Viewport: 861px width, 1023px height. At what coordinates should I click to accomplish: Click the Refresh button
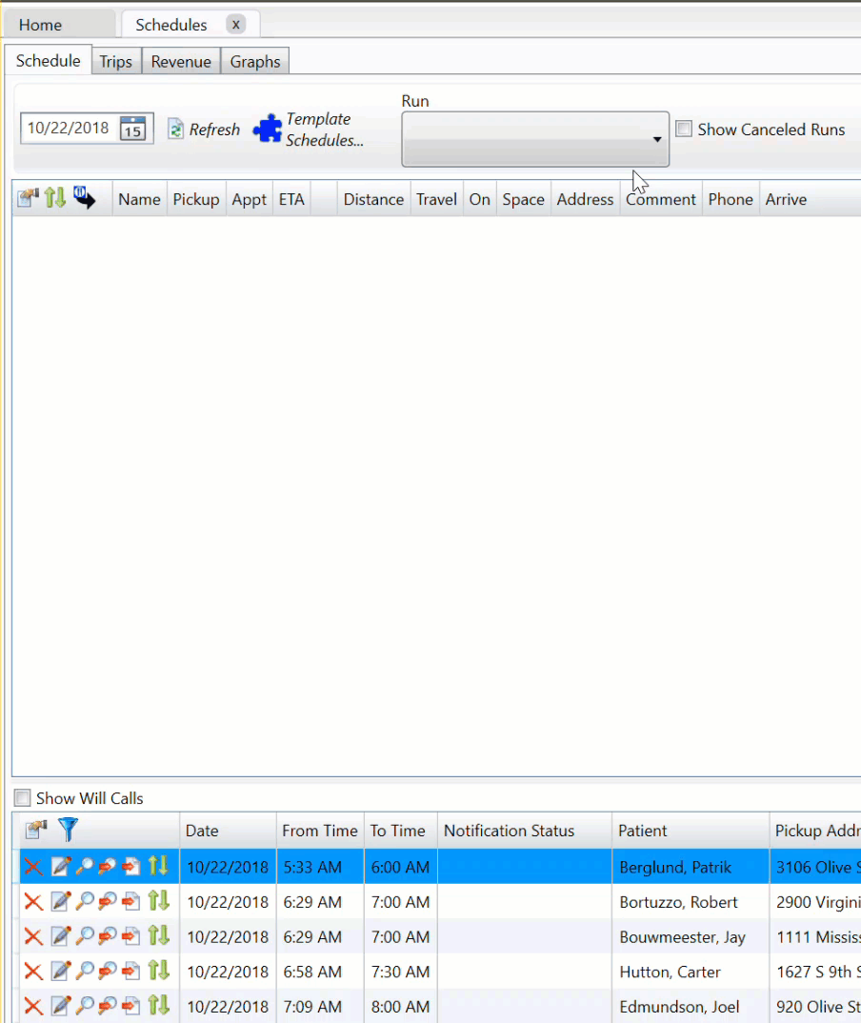point(204,130)
